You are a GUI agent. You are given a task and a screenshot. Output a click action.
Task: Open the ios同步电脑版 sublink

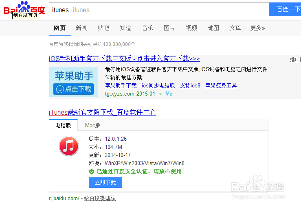click(158, 85)
